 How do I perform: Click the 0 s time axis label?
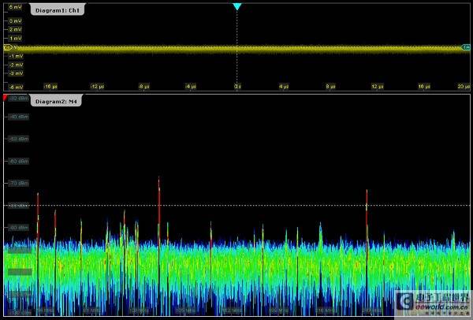coord(237,87)
